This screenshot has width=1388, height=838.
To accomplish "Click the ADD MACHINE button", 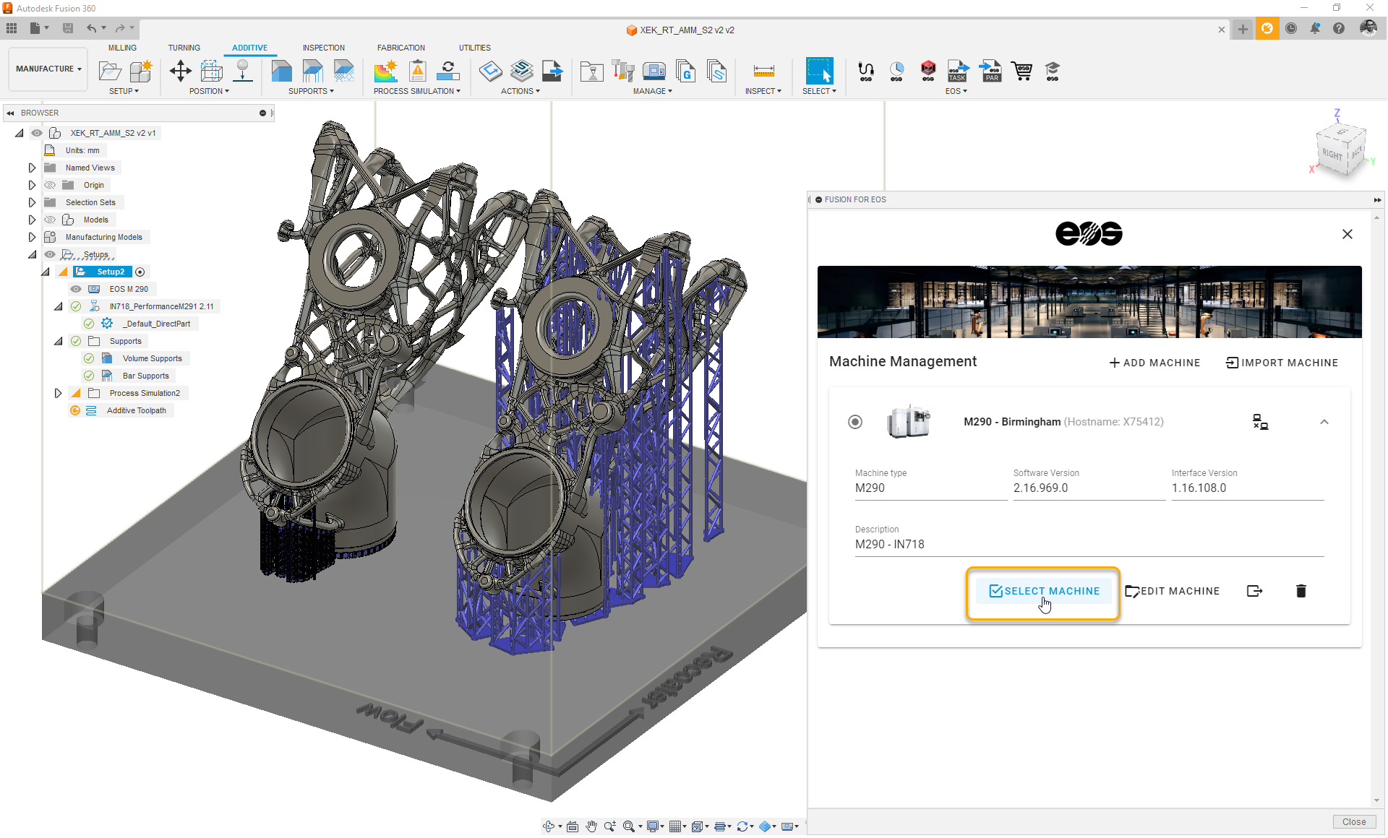I will [1154, 363].
